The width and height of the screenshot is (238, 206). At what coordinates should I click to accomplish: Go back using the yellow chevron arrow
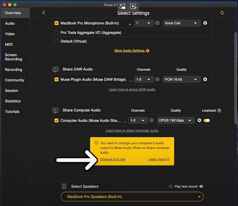tap(44, 13)
